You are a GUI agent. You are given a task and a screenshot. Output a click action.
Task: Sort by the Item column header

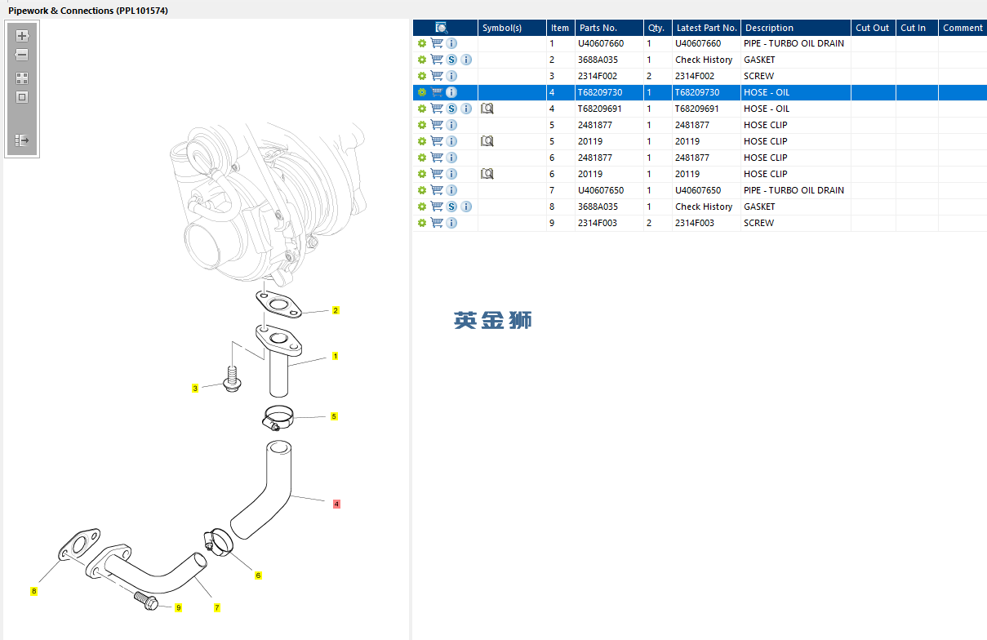[560, 28]
